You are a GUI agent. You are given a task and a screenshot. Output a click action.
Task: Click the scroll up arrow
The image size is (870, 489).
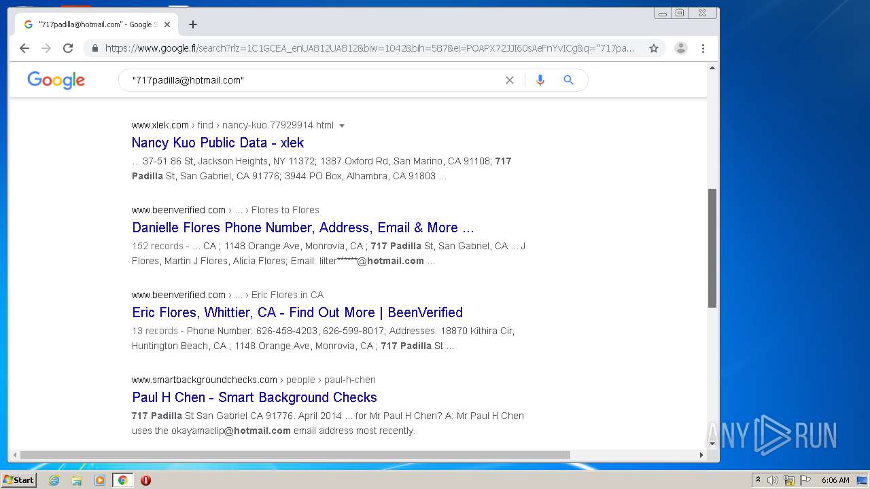coord(712,68)
